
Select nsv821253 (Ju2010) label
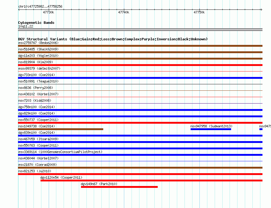(35, 171)
